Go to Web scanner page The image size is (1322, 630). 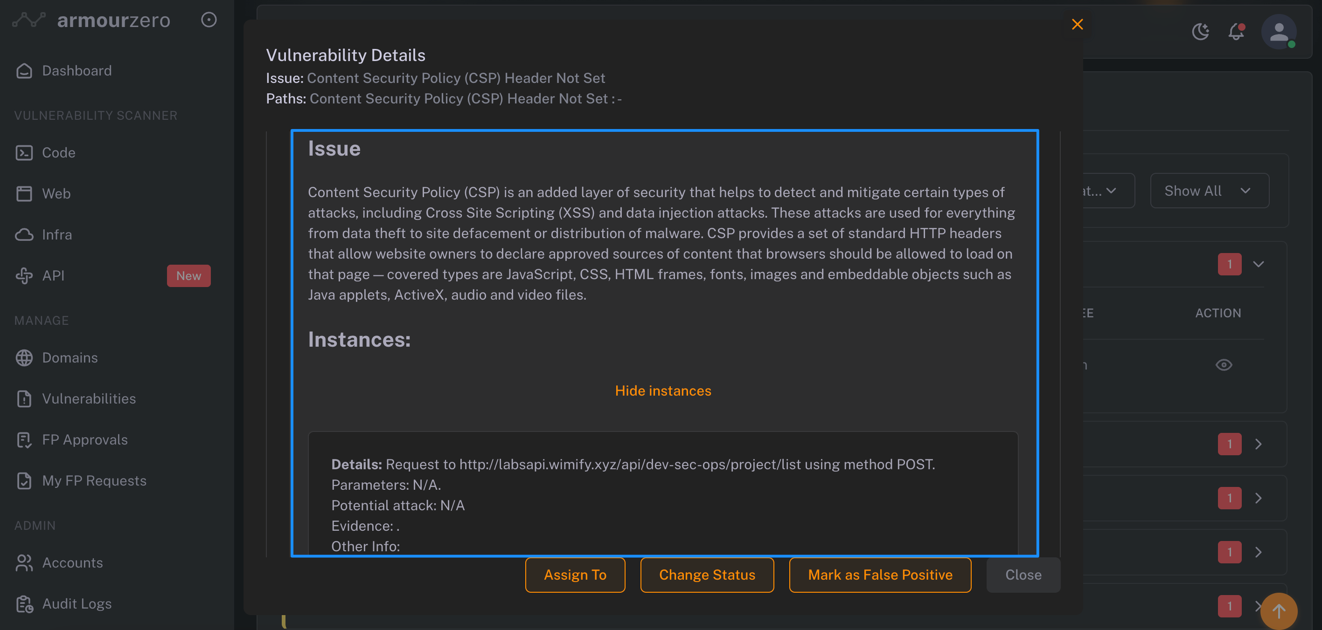56,194
